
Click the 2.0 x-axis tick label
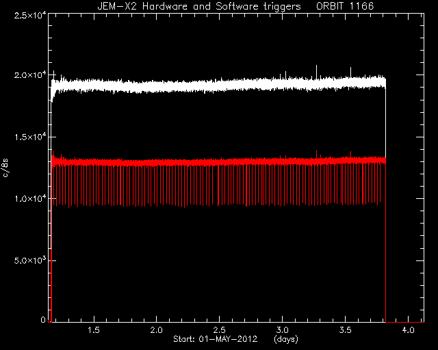pyautogui.click(x=157, y=330)
